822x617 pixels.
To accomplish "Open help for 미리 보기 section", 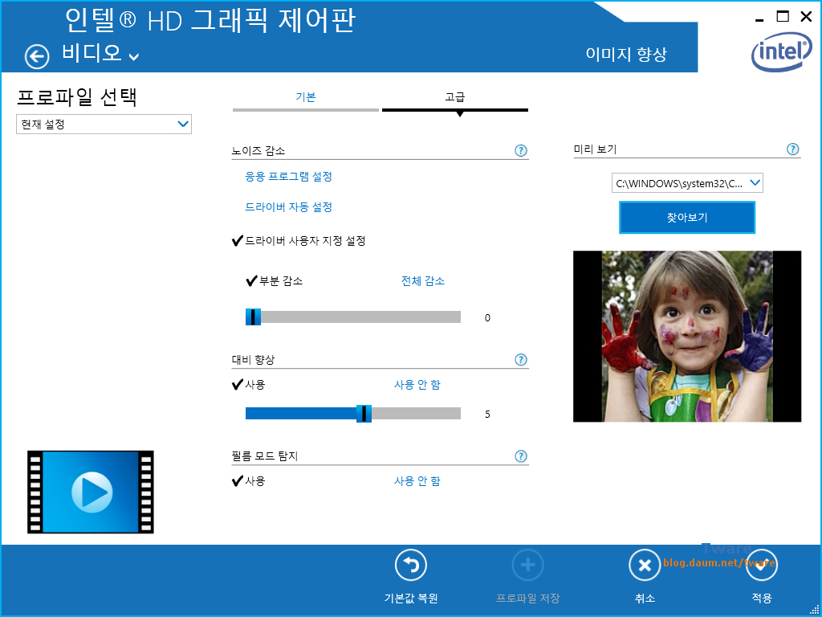I will (x=792, y=149).
